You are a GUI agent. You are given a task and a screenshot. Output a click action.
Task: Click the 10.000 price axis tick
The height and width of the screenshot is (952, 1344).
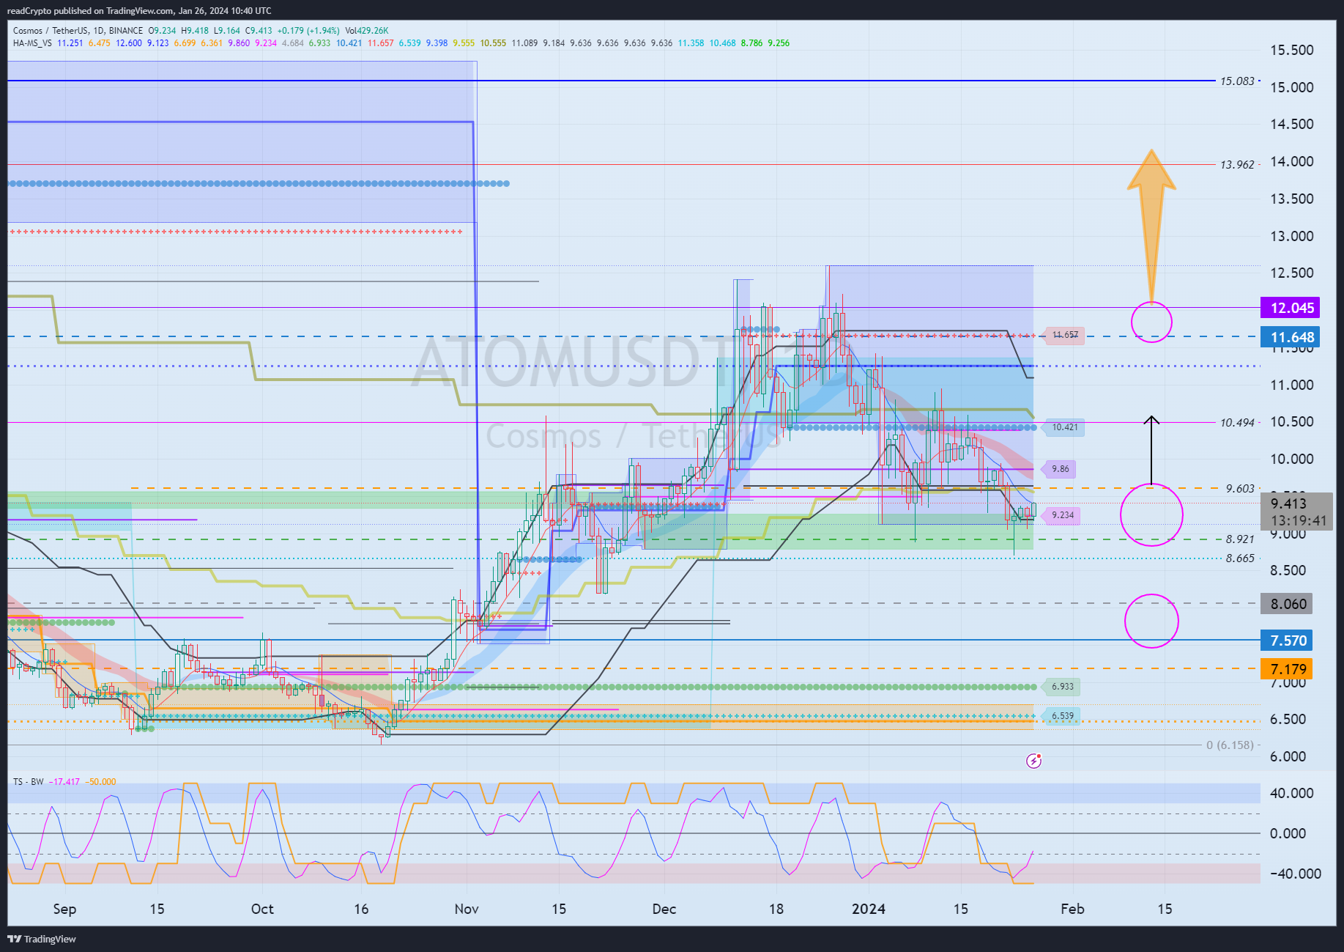1292,459
